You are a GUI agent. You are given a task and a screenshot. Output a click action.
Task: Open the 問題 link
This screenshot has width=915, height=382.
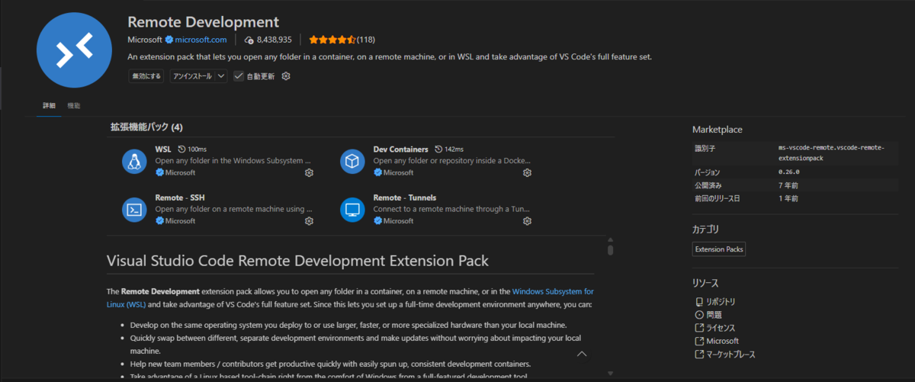click(714, 315)
